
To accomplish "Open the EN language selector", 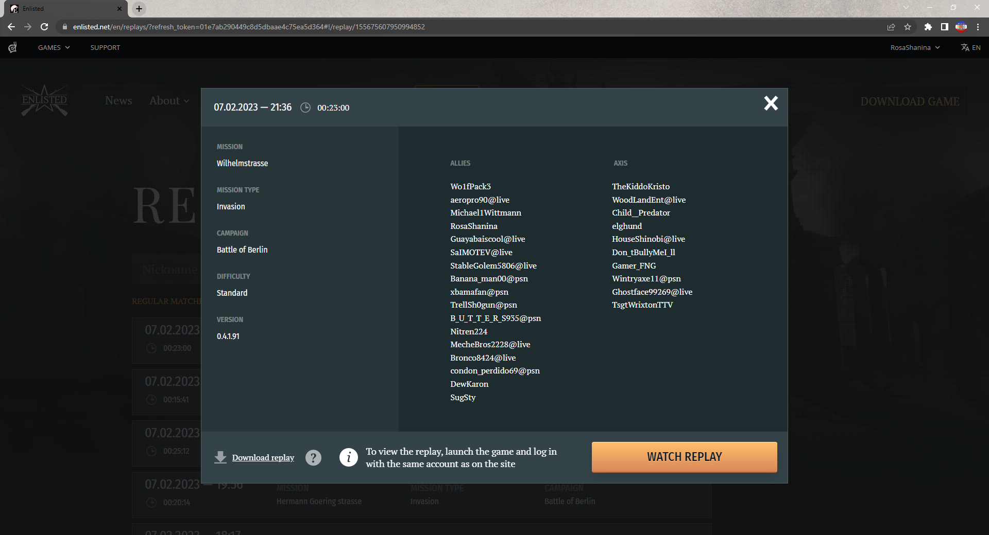I will click(970, 47).
